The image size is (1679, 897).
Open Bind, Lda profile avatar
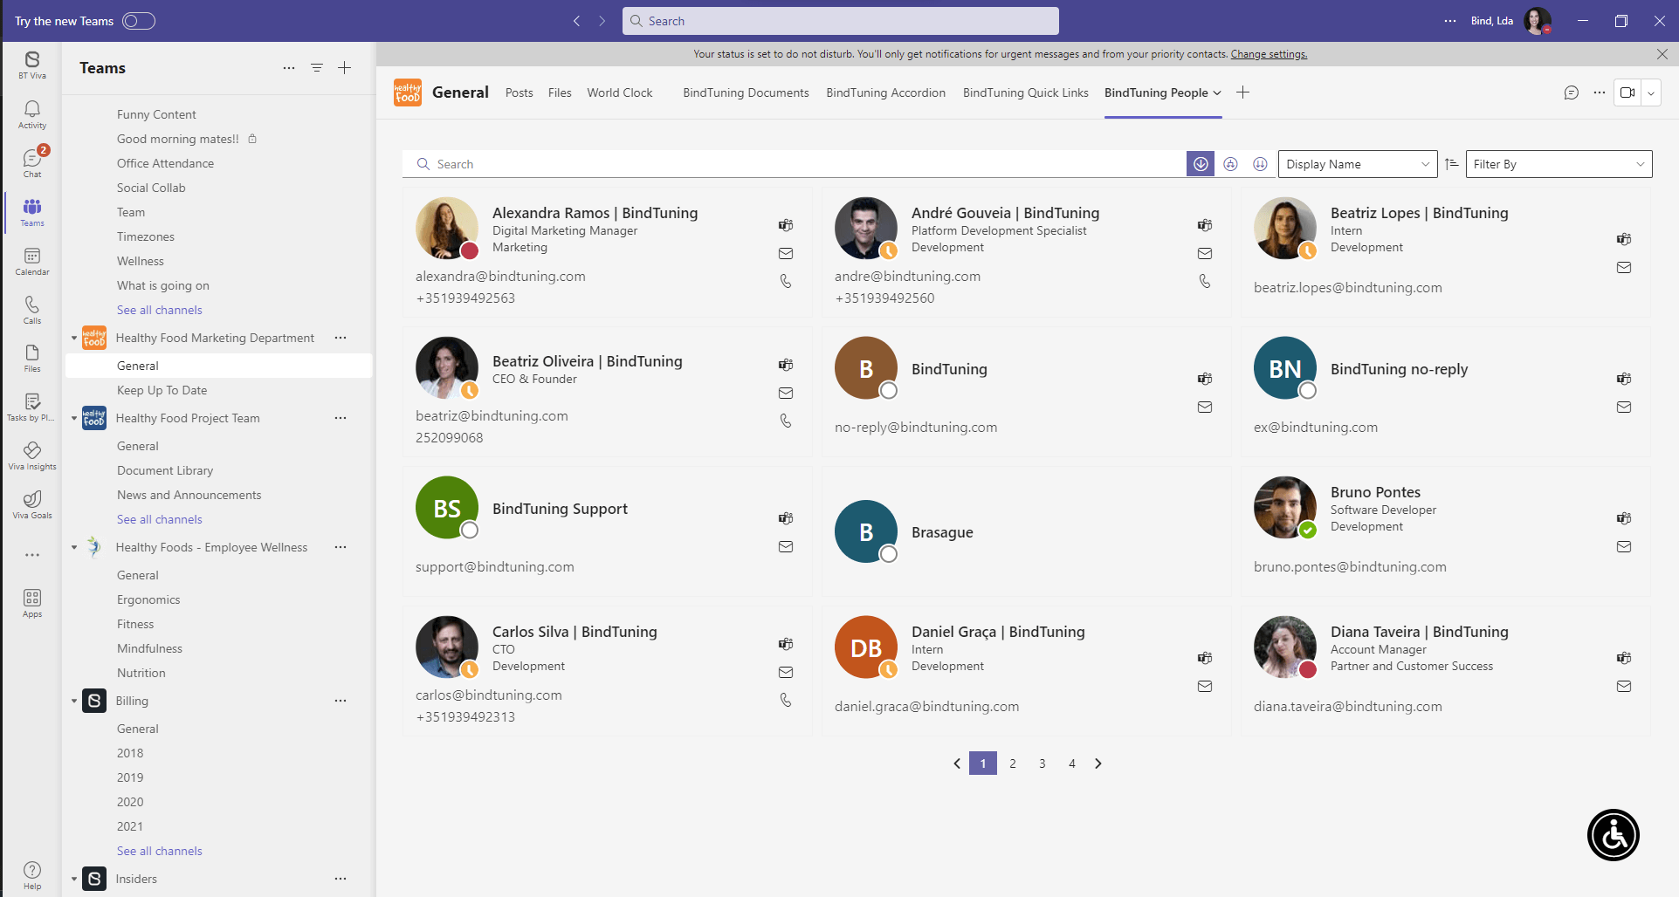pos(1538,21)
